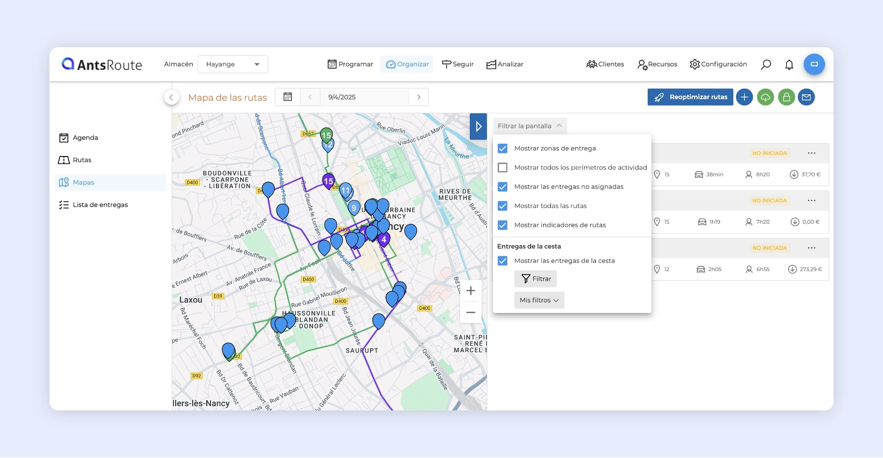This screenshot has width=883, height=458.
Task: Enable Mostrar todos los perímetros de actividad
Action: [502, 168]
